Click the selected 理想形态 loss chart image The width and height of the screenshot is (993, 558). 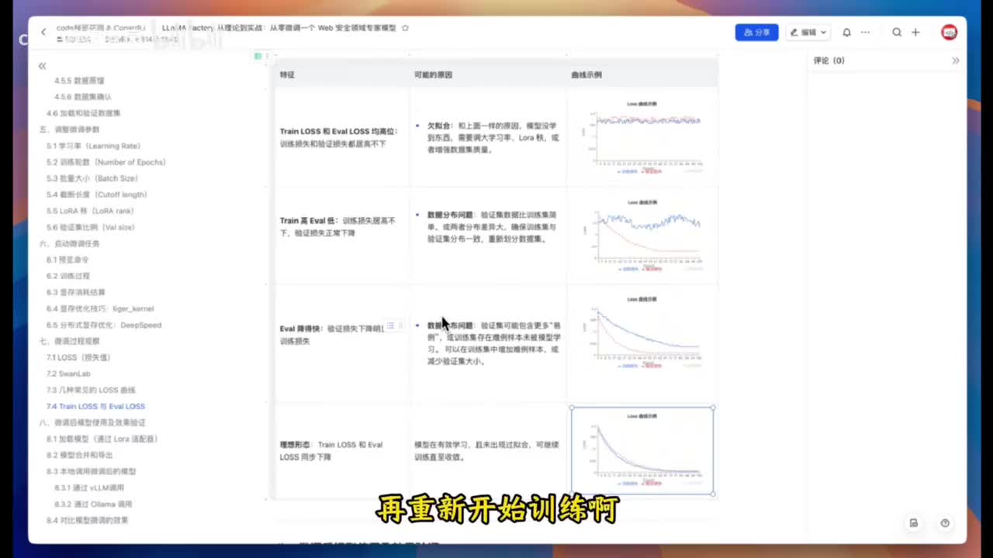(x=642, y=450)
